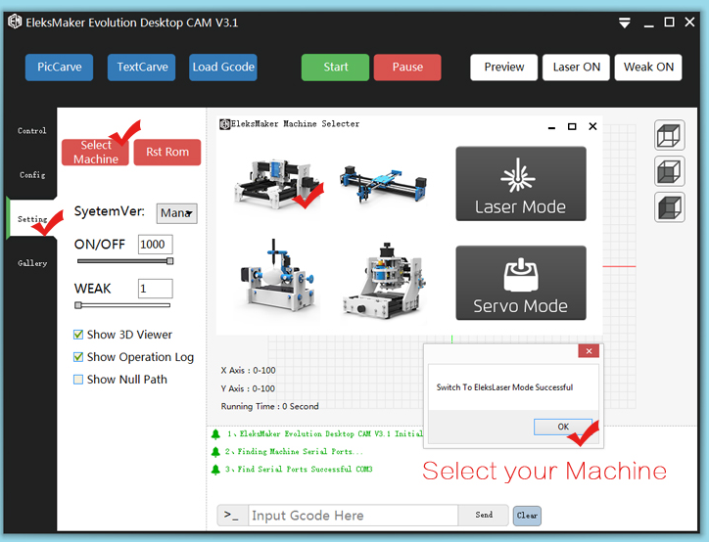This screenshot has width=709, height=542.
Task: Close the Machine Selecter window
Action: [592, 126]
